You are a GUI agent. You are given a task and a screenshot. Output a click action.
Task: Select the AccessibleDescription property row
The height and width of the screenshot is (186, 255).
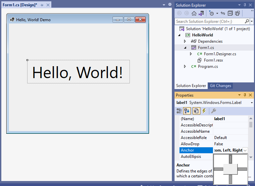[214, 125]
